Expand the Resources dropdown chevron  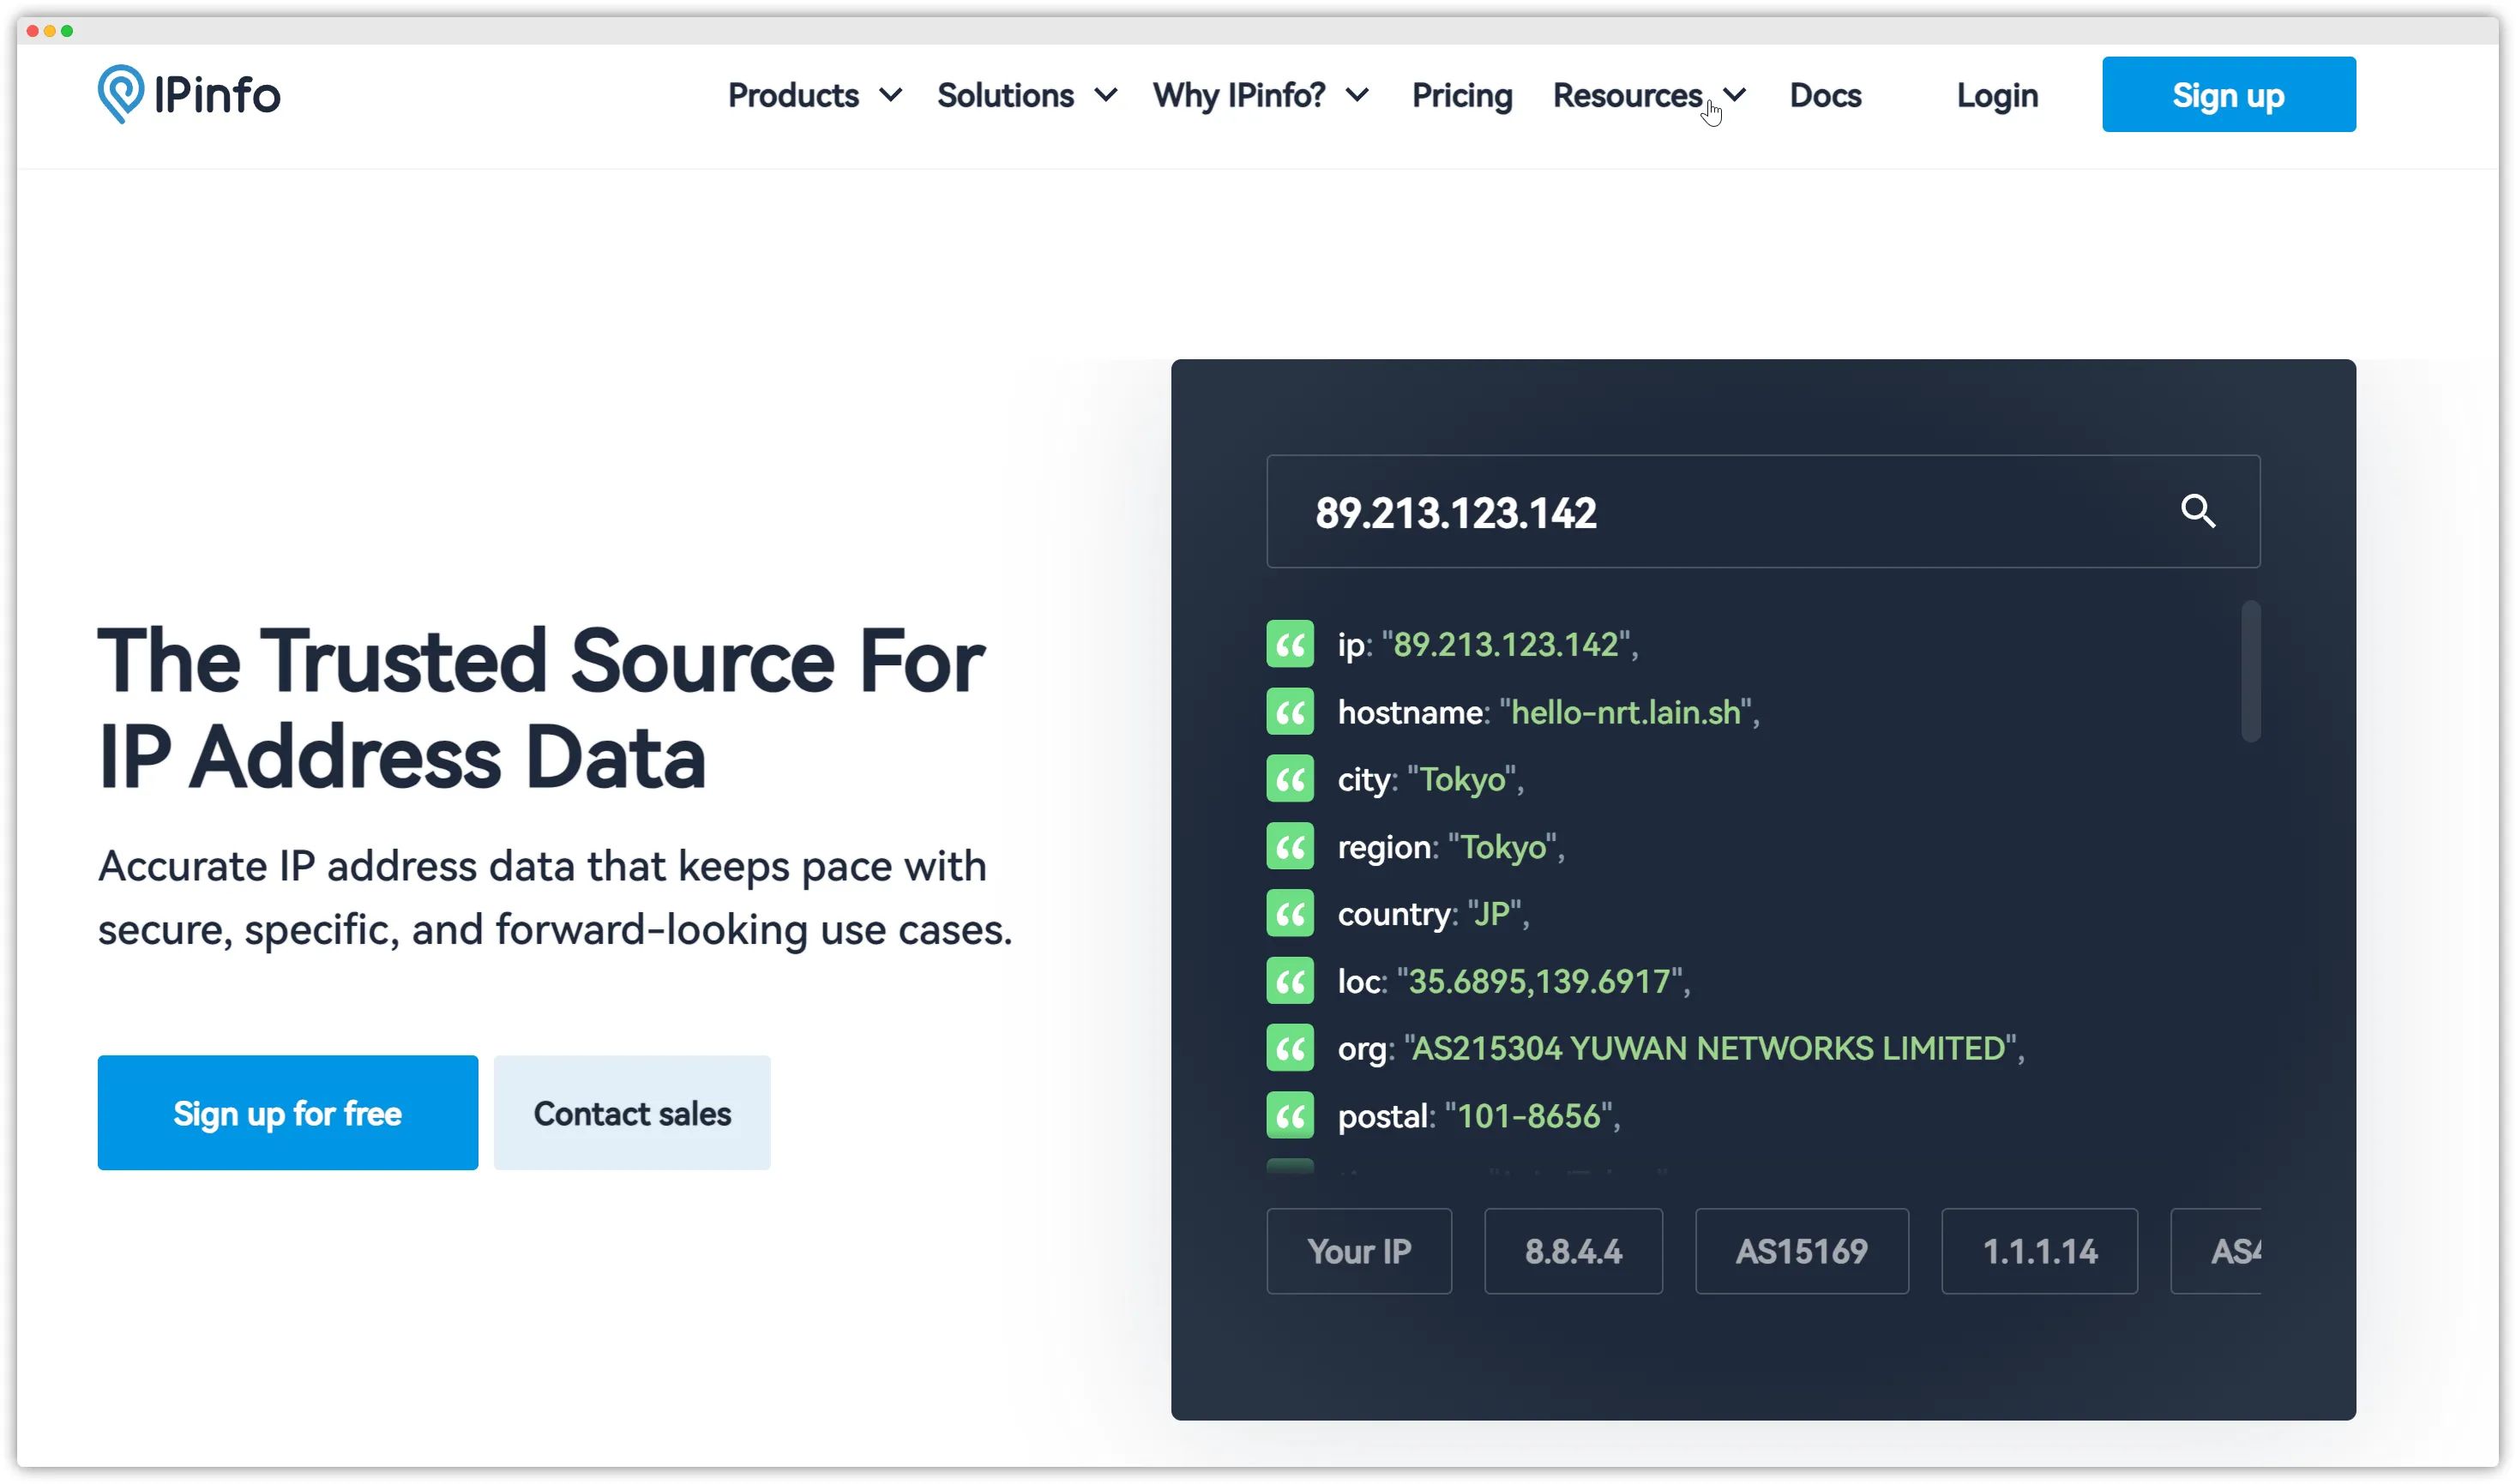[x=1735, y=95]
